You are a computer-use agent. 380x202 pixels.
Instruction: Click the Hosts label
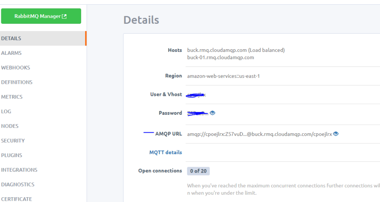[x=175, y=50]
